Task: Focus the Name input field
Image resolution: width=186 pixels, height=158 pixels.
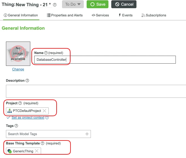Action: [x=105, y=60]
